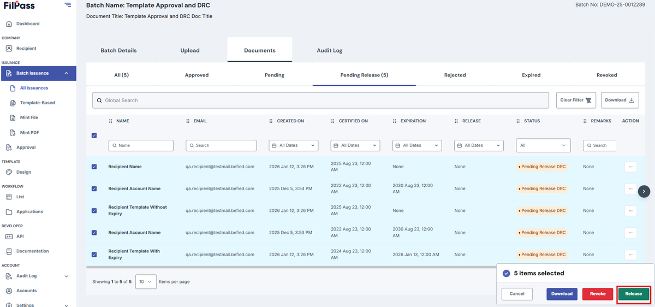
Task: Download the 5 selected items
Action: [x=562, y=294]
